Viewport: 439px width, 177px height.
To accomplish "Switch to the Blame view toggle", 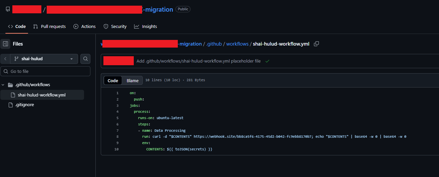I will pyautogui.click(x=132, y=81).
